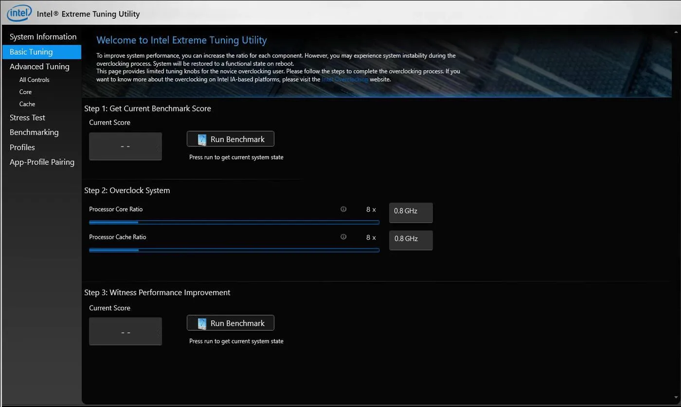This screenshot has height=407, width=681.
Task: Click the Processor Cache Ratio slider
Action: coord(234,250)
